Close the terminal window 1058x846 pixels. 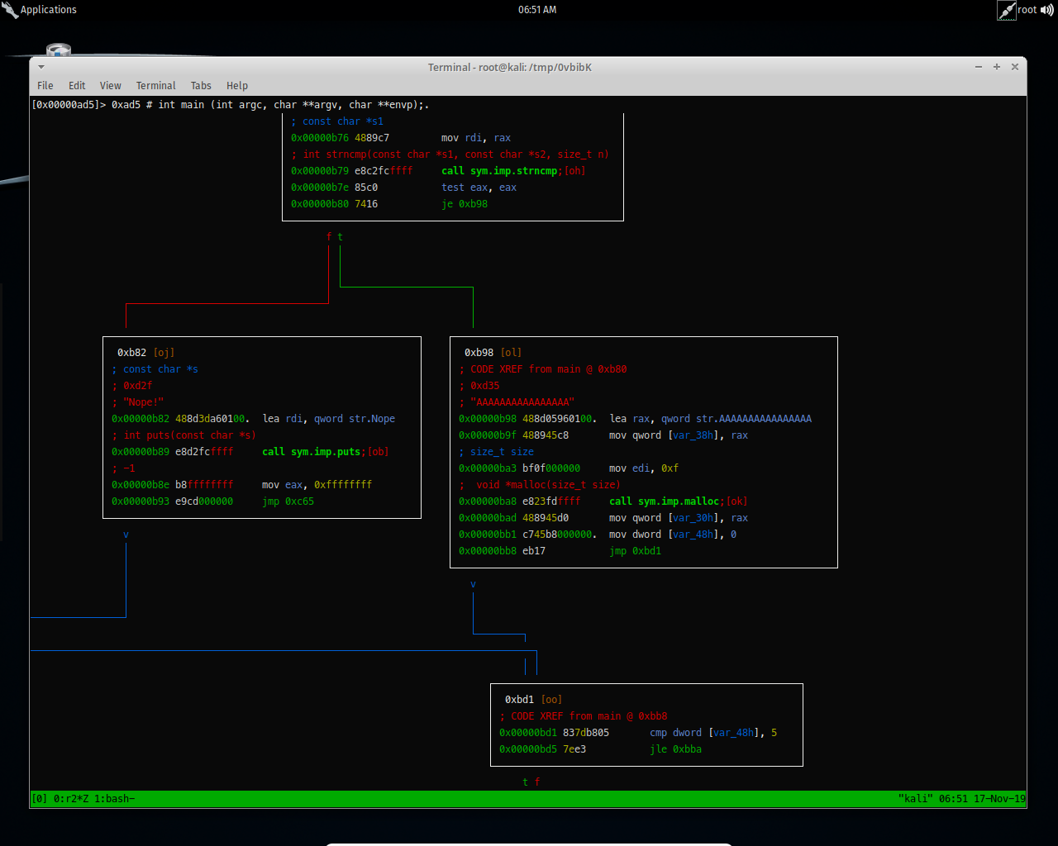click(1015, 67)
